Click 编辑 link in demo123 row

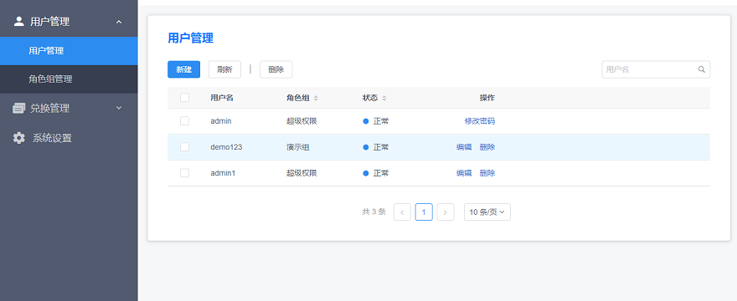pos(464,147)
